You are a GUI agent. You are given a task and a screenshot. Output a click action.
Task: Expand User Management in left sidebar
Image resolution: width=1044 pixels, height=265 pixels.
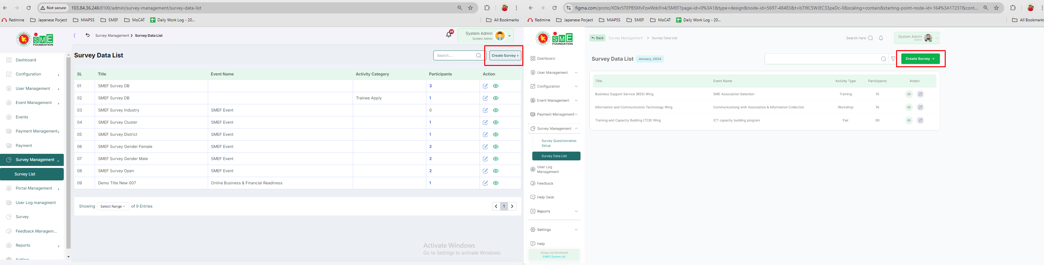[59, 89]
